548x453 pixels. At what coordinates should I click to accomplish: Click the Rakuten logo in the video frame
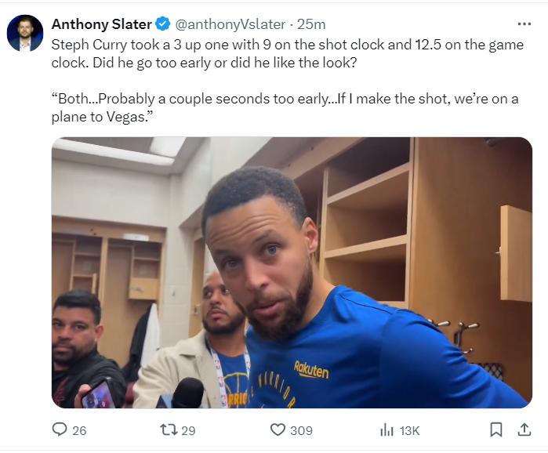pos(310,369)
